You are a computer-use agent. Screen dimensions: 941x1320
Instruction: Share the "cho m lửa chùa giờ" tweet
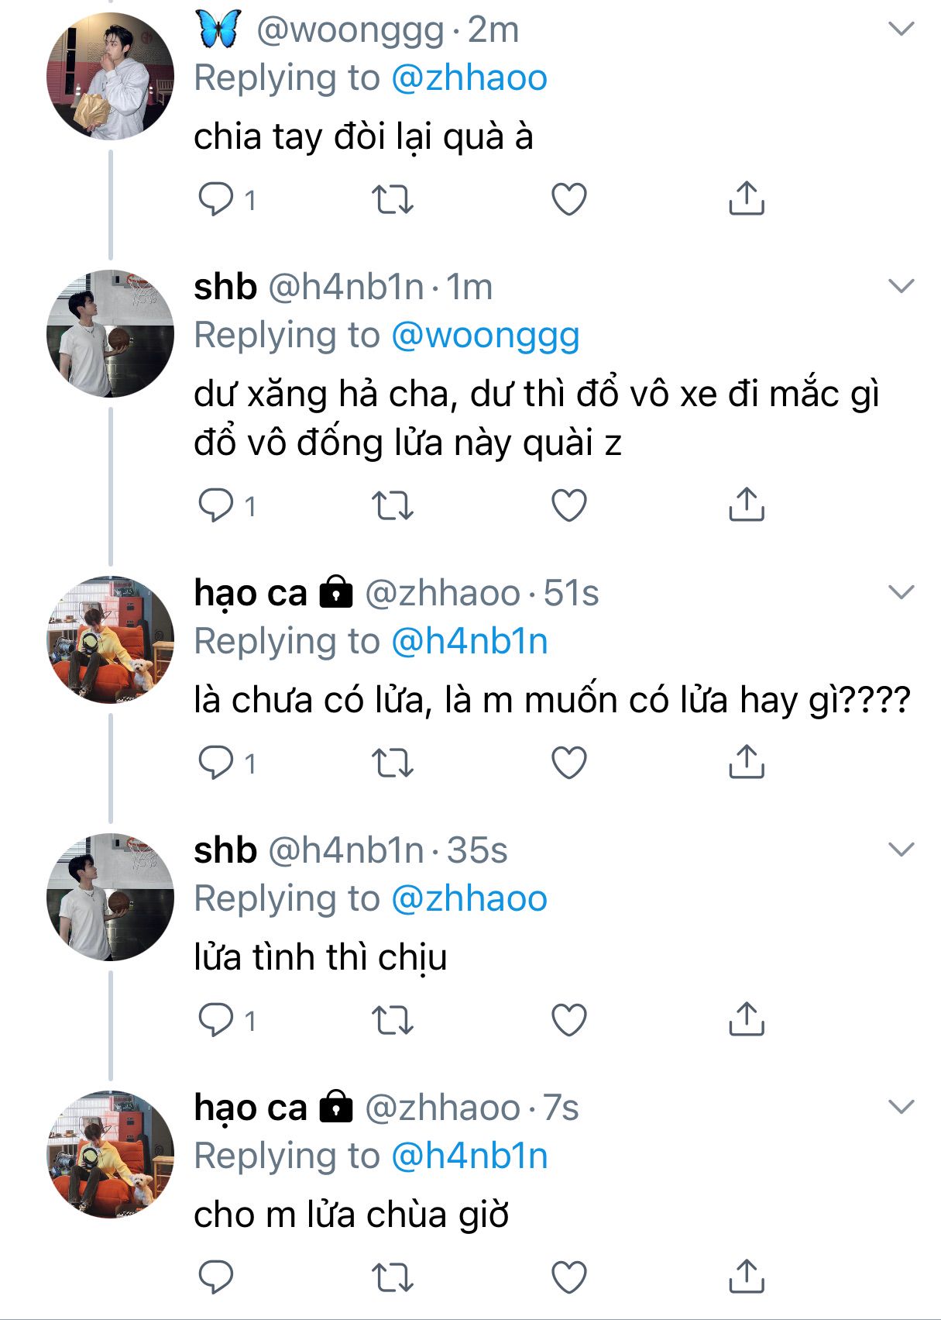746,1277
